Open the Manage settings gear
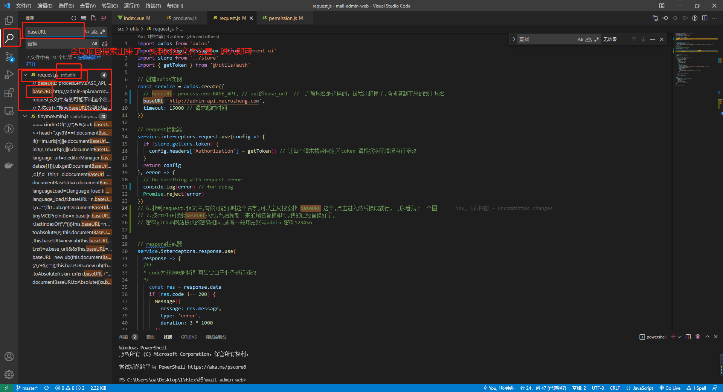 [9, 375]
